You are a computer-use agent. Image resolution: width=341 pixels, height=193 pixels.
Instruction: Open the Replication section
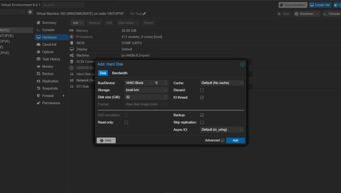50,81
